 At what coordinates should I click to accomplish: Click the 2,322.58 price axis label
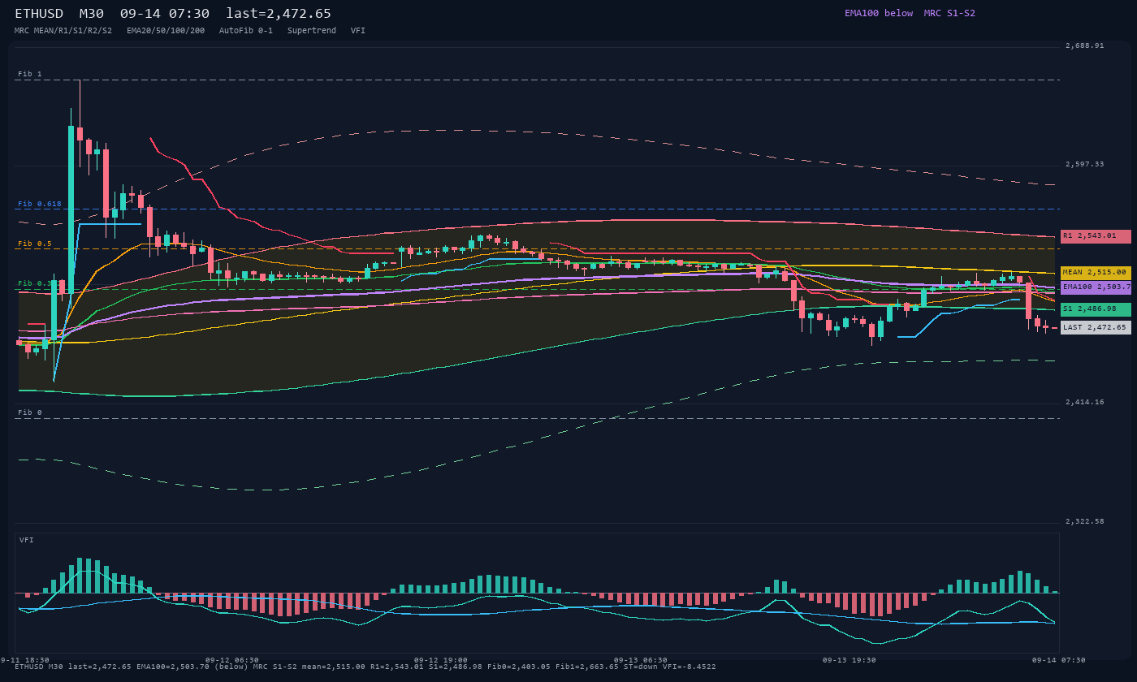(1085, 521)
